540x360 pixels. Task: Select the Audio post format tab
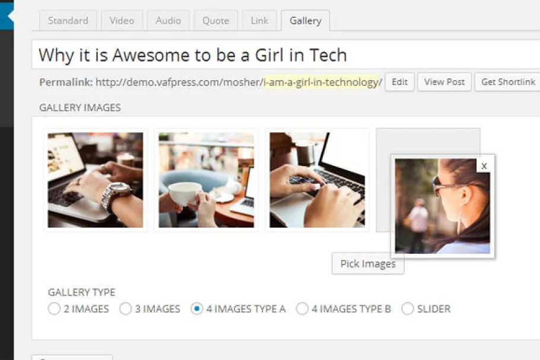(x=168, y=21)
